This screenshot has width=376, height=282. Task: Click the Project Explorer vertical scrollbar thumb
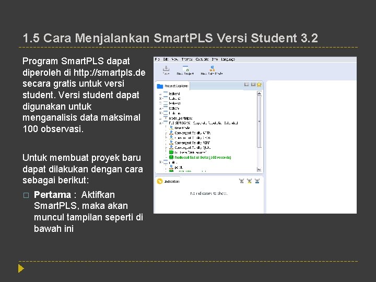[x=259, y=122]
